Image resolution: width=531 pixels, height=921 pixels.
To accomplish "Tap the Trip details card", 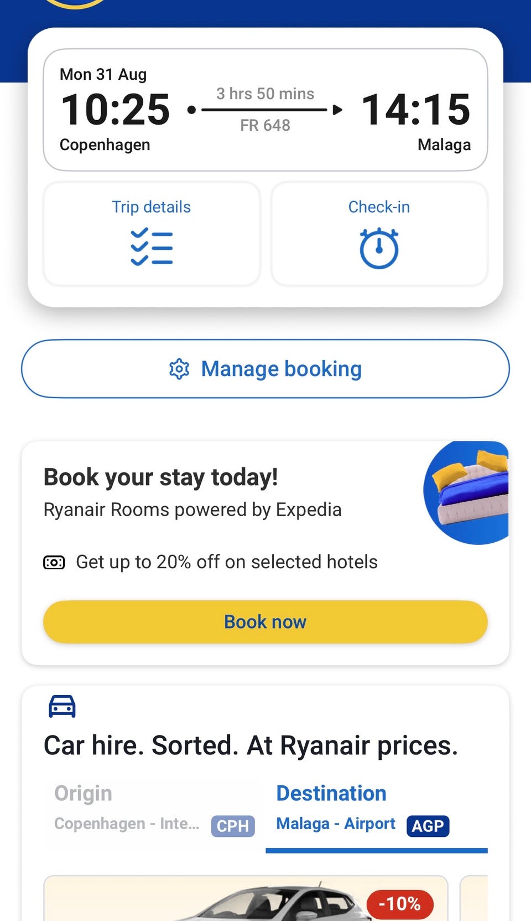I will point(152,234).
